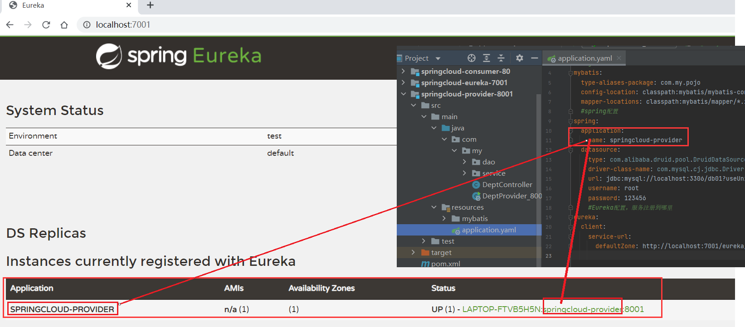745x327 pixels.
Task: Click 'username: root' line in editor
Action: [613, 188]
